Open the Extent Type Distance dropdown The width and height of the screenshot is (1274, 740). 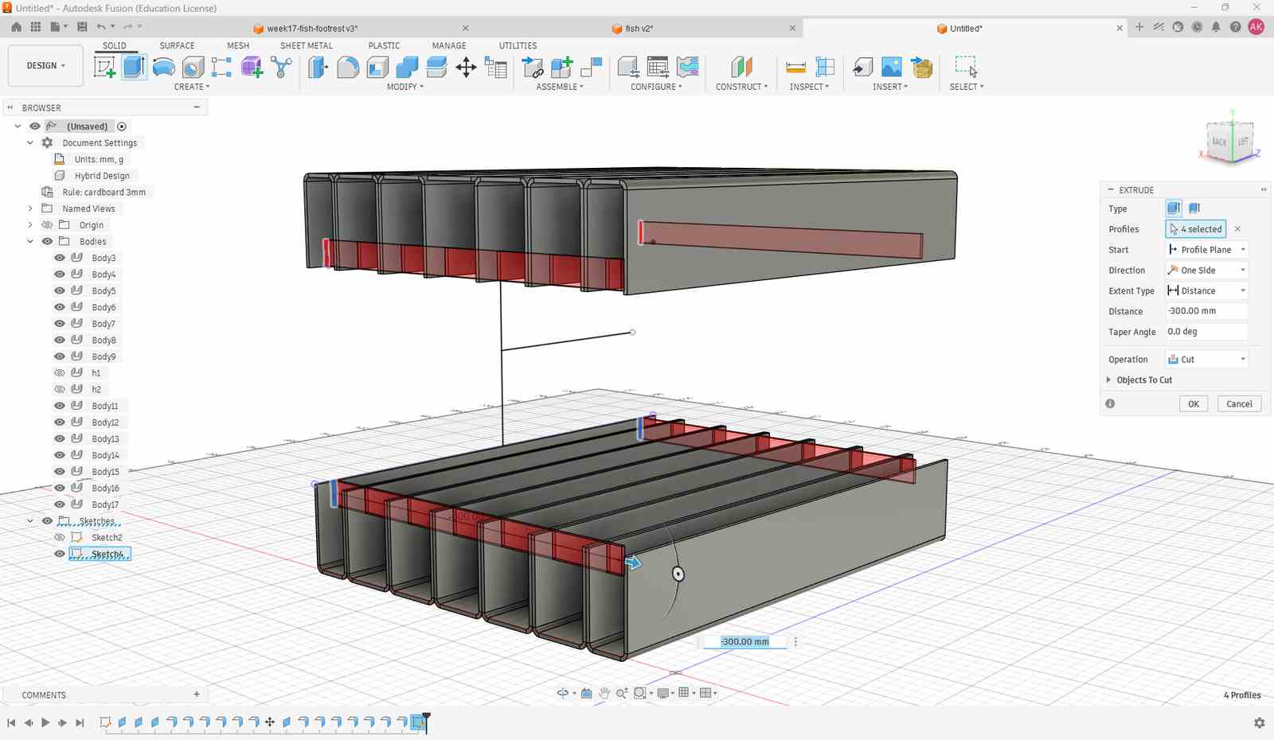(x=1207, y=291)
